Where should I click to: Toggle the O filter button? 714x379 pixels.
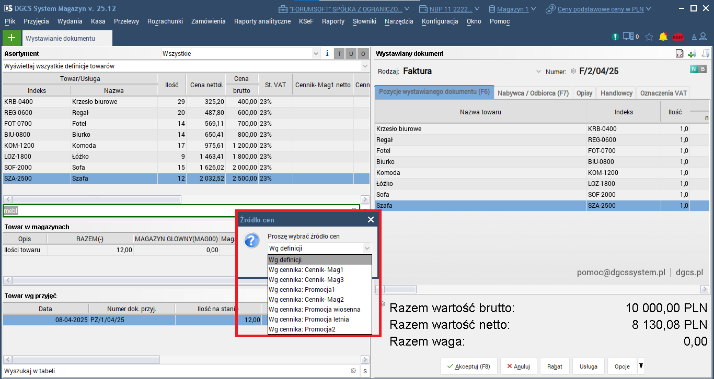[363, 53]
